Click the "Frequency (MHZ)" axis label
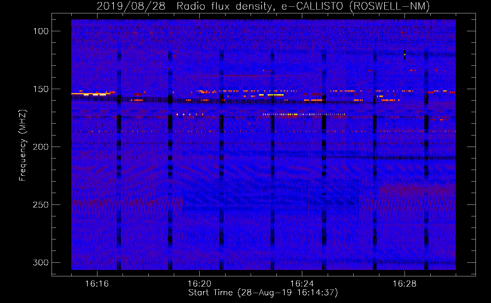 [23, 145]
